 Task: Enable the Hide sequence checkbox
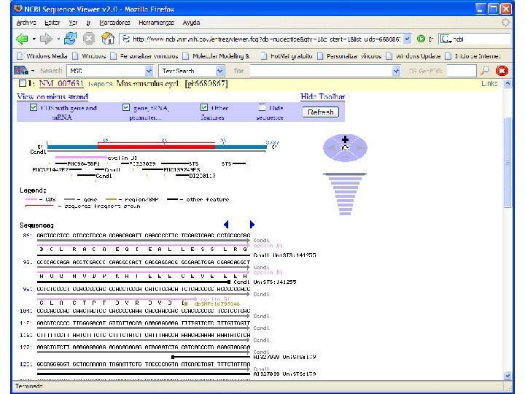(261, 107)
